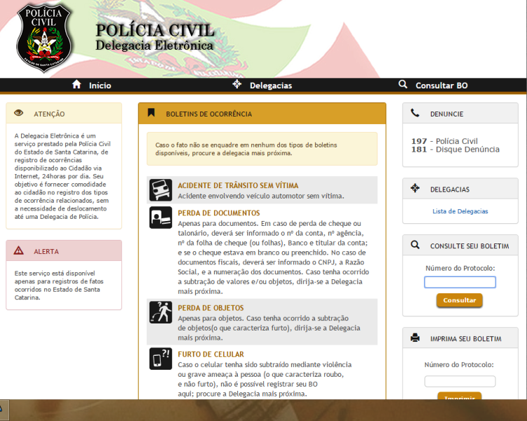527x421 pixels.
Task: Focus the Consulte seu Boletim protocol field
Action: [460, 282]
